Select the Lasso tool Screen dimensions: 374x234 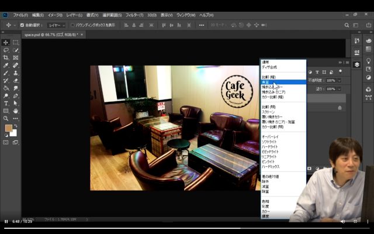(x=6, y=50)
